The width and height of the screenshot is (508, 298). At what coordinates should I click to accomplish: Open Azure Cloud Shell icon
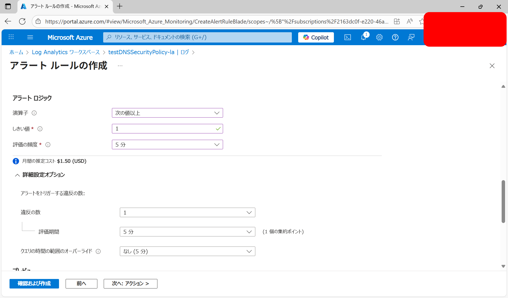(x=347, y=37)
